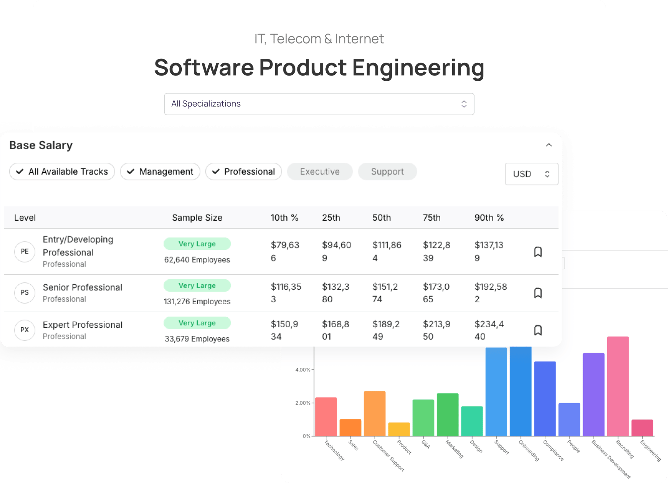The image size is (668, 483).
Task: Click the Senior Professional level name
Action: 82,287
